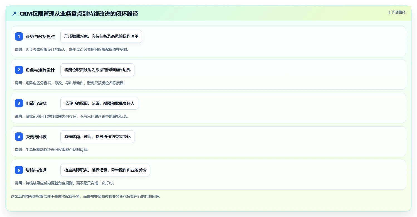Click the step 1 number badge
This screenshot has height=217, width=417.
tap(19, 36)
